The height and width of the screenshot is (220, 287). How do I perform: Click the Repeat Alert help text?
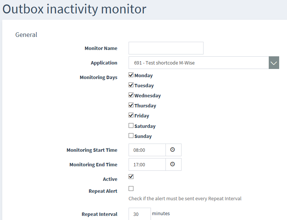185,199
